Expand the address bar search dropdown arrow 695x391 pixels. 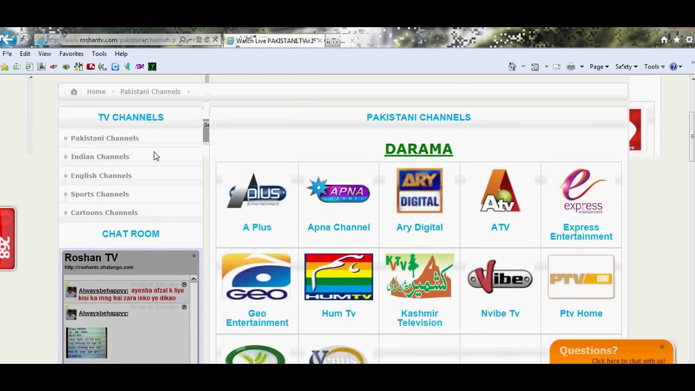coord(191,40)
